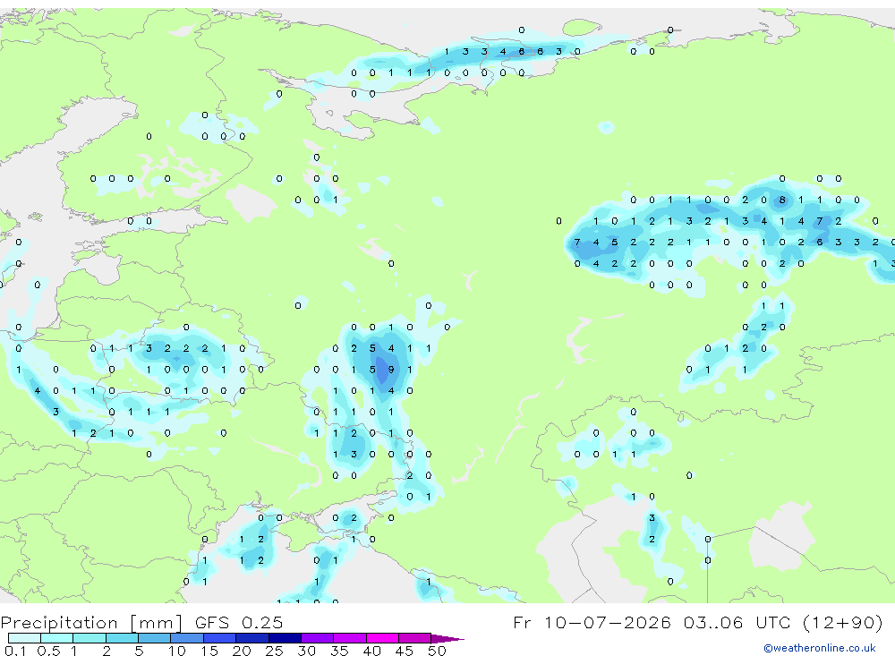
Task: Click the 5–10 mm legend swatch
Action: pos(155,638)
